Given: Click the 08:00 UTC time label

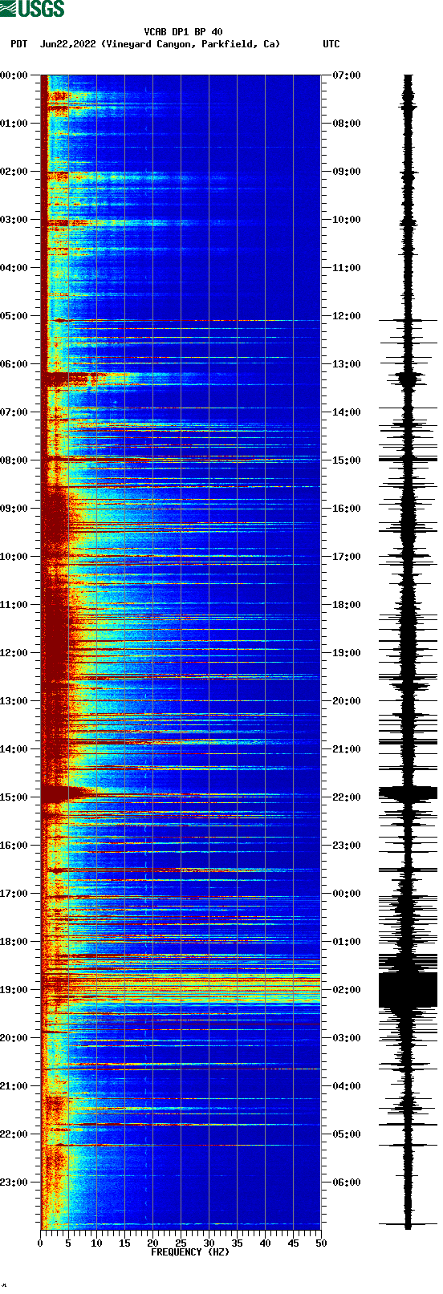Looking at the screenshot, I should pos(347,124).
